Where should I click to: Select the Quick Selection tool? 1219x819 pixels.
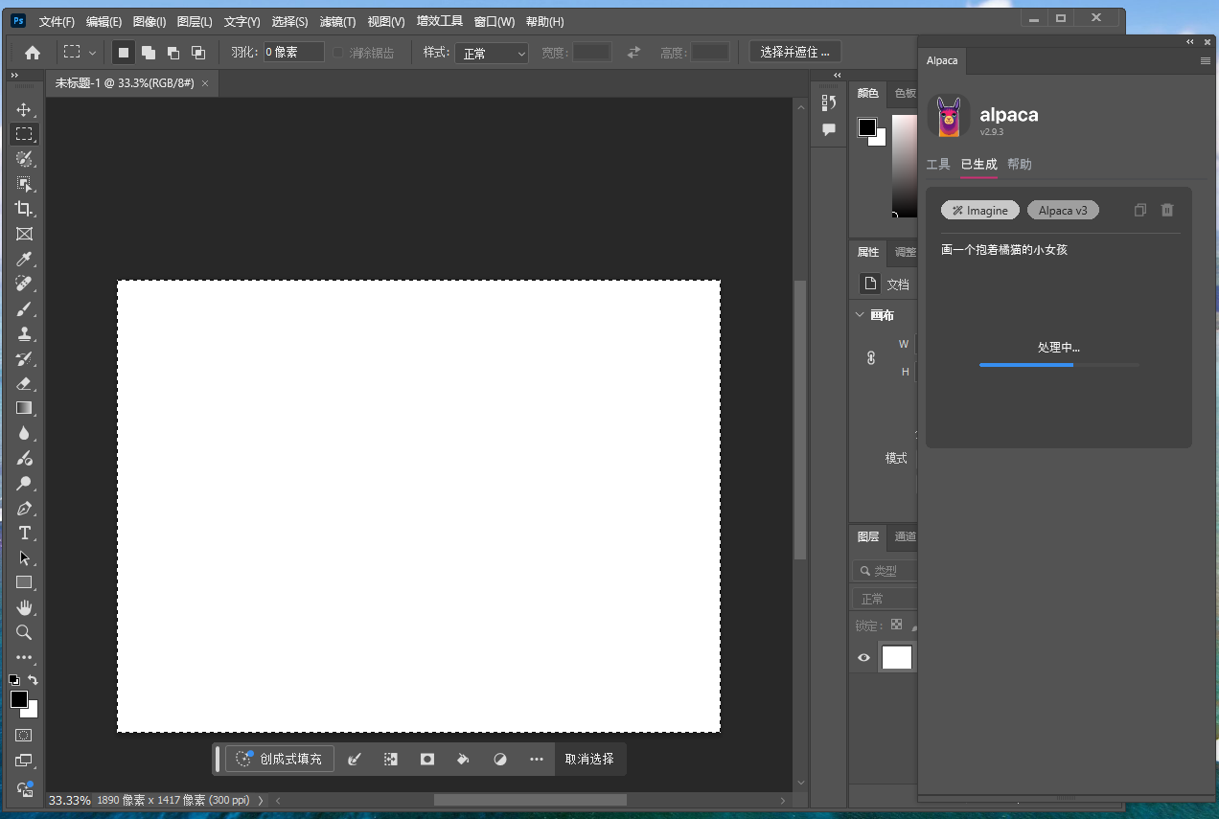tap(24, 158)
